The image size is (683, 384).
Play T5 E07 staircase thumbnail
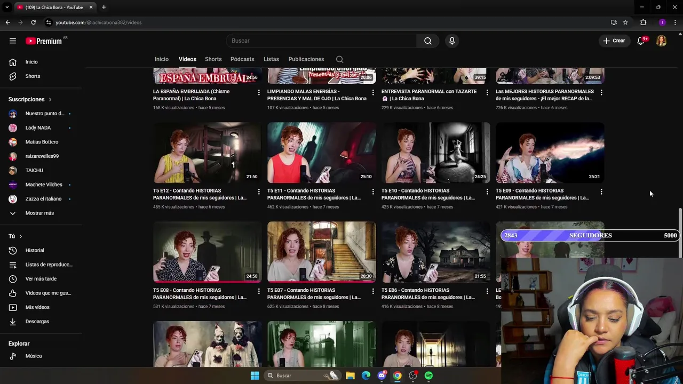click(321, 252)
